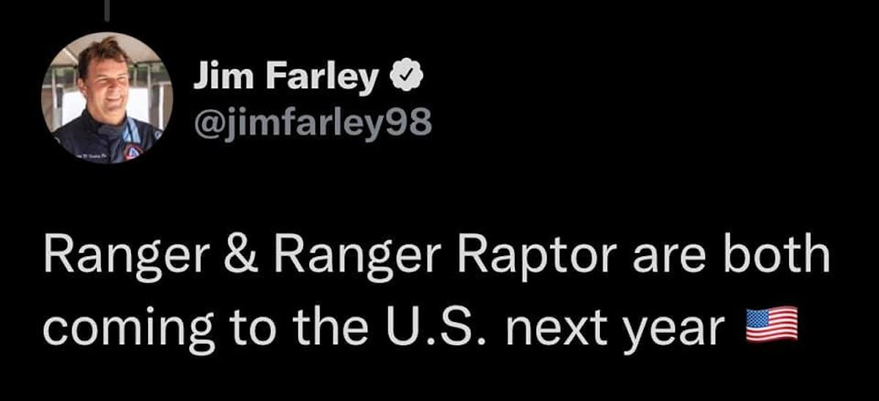This screenshot has width=879, height=401.
Task: Click the thread connector line above avatar
Action: pos(107,9)
